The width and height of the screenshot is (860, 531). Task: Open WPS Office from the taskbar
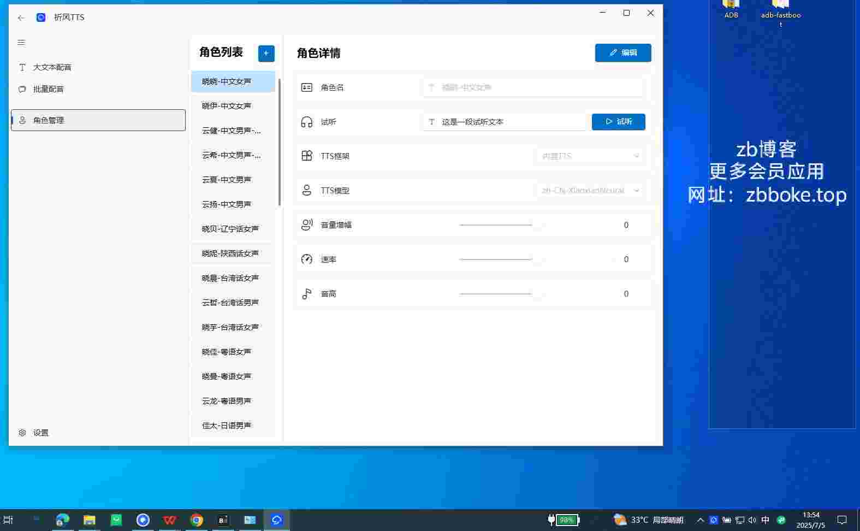coord(170,520)
